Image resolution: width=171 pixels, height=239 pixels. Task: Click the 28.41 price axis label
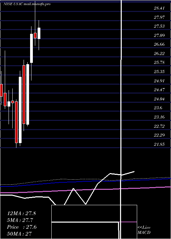point(159,8)
